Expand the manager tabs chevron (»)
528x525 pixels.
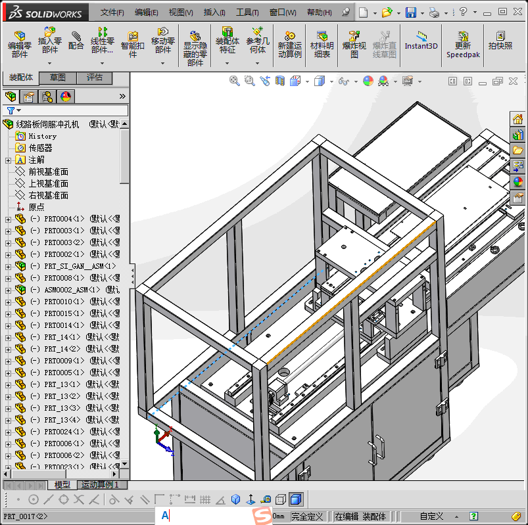pyautogui.click(x=122, y=97)
